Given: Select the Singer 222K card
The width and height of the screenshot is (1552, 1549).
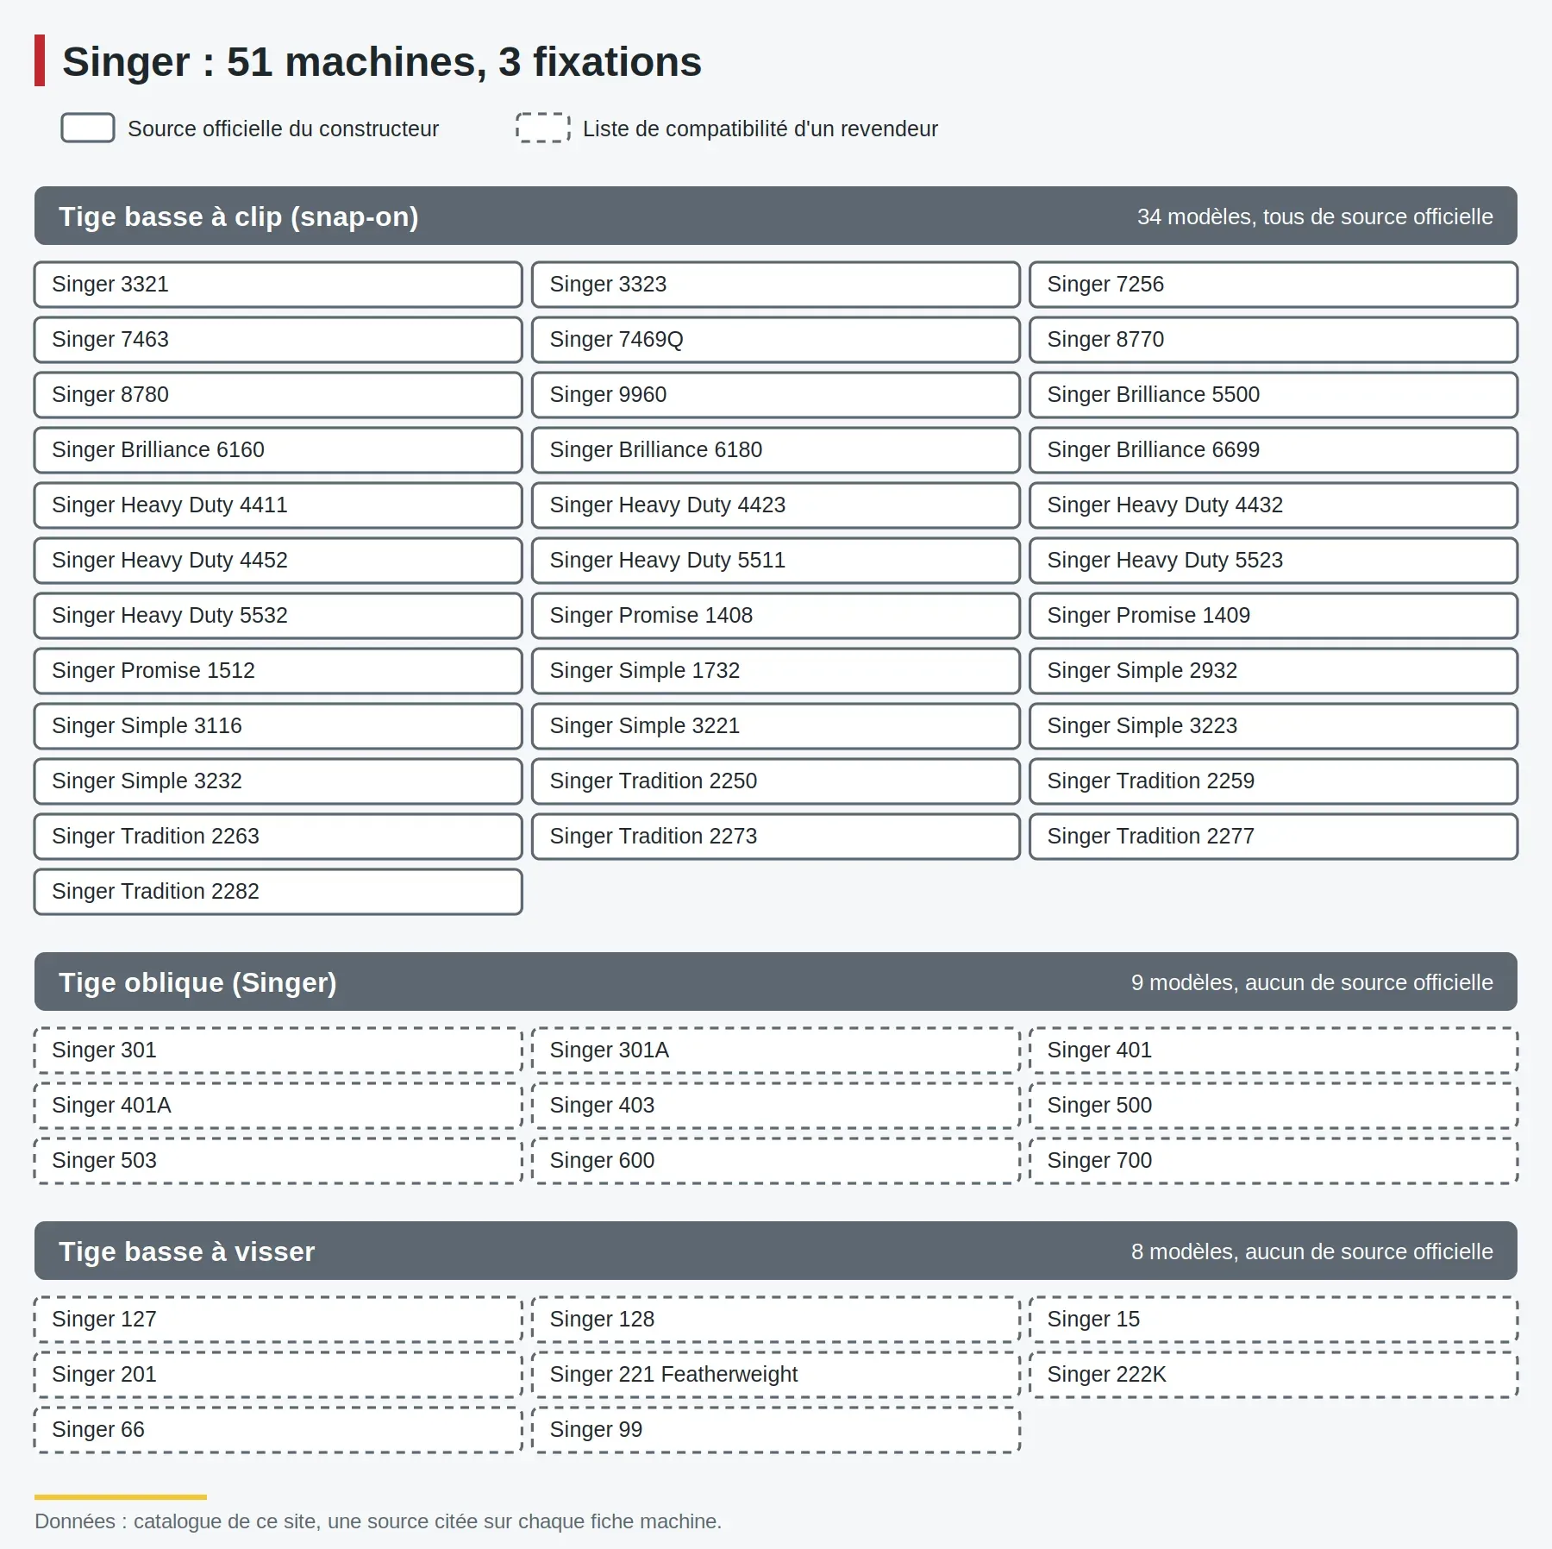Looking at the screenshot, I should [1274, 1375].
